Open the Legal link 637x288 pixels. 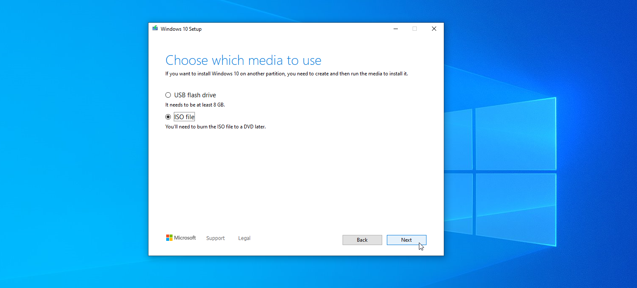coord(244,238)
